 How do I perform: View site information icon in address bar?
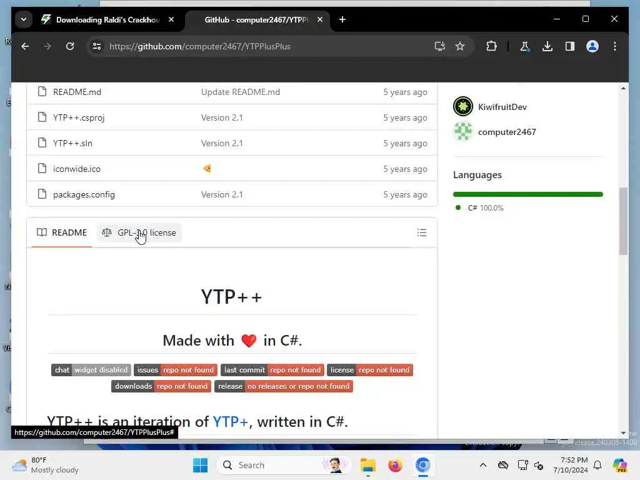97,46
